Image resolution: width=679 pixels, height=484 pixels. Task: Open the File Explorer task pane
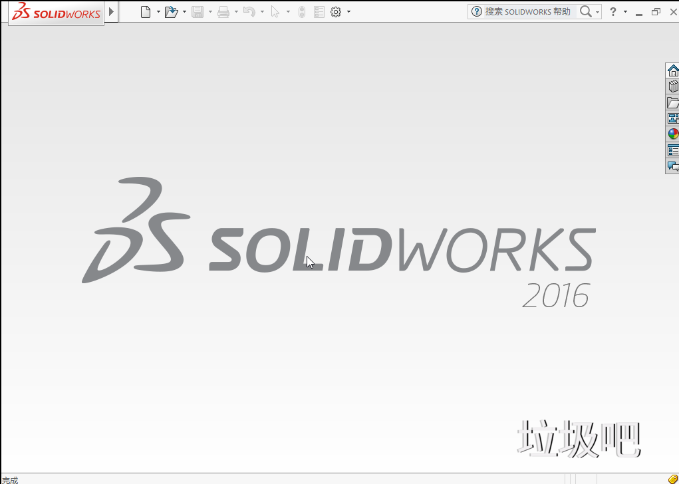pyautogui.click(x=672, y=102)
